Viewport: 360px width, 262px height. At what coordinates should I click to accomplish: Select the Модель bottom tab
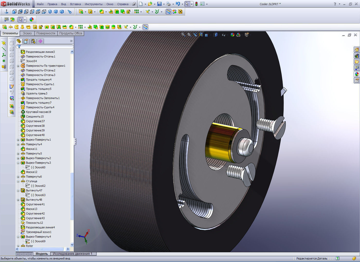pos(42,254)
